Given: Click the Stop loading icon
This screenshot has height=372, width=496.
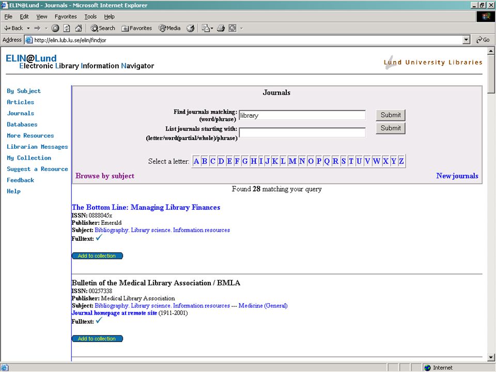Looking at the screenshot, I should coord(55,28).
